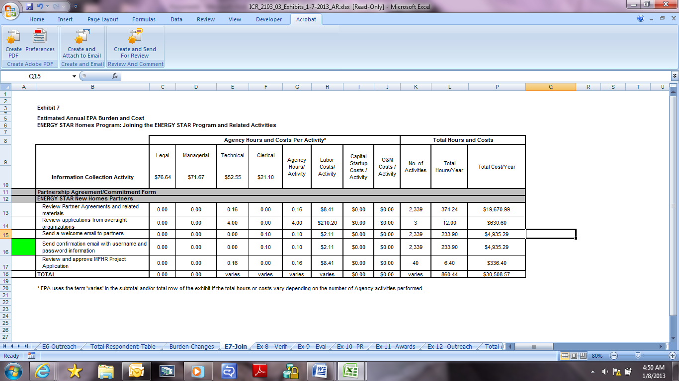This screenshot has height=381, width=679.
Task: Switch to the Burden Changes sheet tab
Action: pos(191,347)
